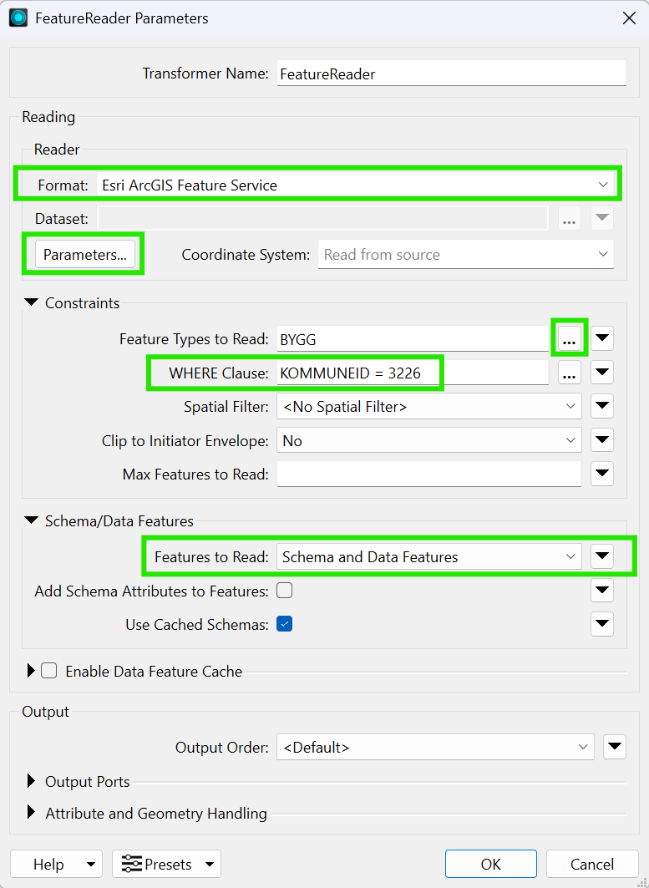Click the WHERE Clause text field
Image resolution: width=649 pixels, height=888 pixels.
coord(413,373)
